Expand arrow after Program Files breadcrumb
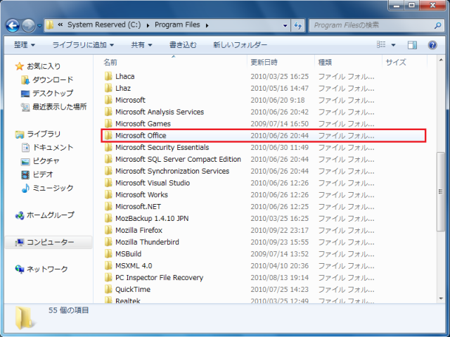The height and width of the screenshot is (337, 450). [207, 25]
